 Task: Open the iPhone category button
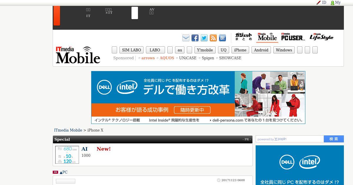[x=240, y=50]
